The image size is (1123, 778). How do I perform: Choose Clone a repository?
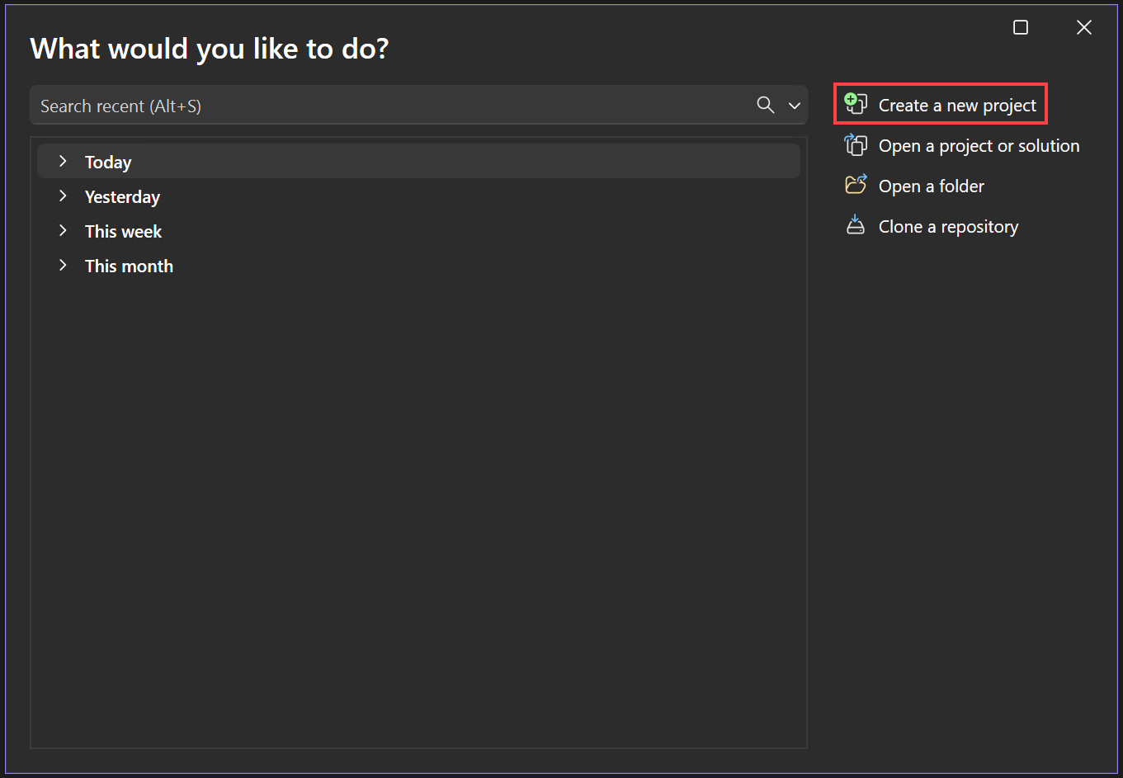pyautogui.click(x=948, y=225)
